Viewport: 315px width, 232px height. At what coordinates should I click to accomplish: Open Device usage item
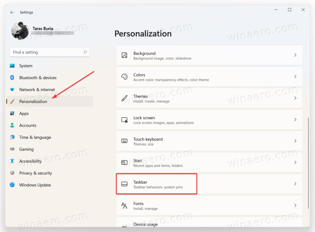coord(209,222)
